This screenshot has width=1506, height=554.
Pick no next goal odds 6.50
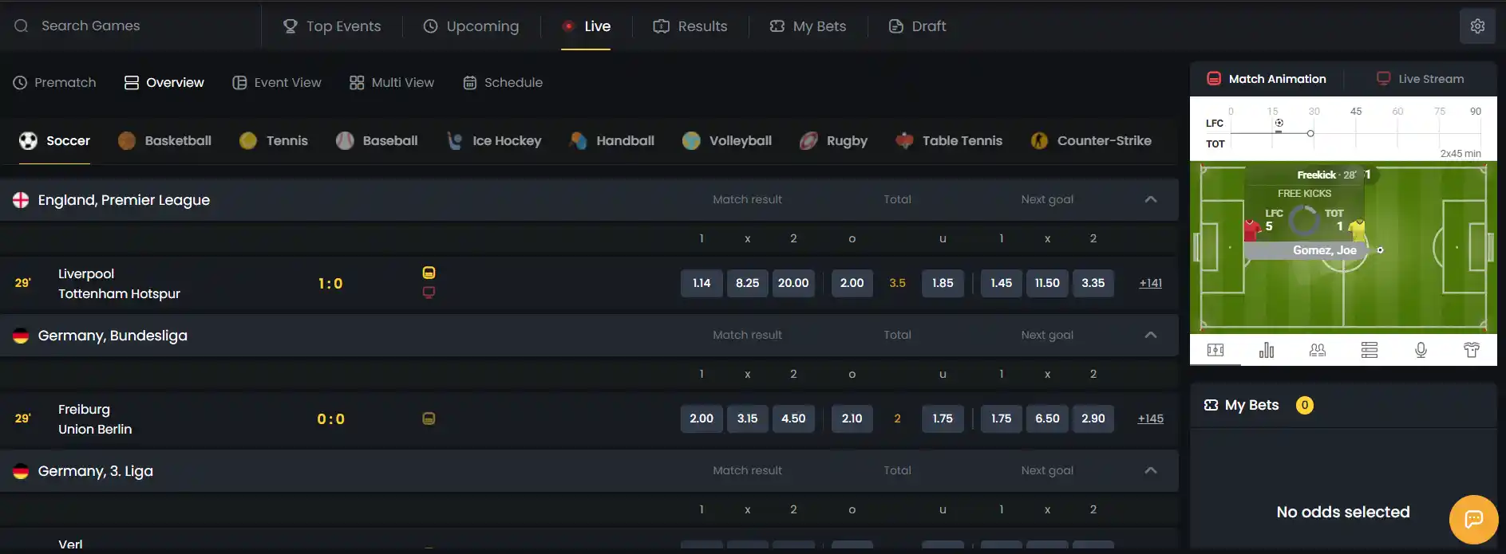tap(1047, 418)
